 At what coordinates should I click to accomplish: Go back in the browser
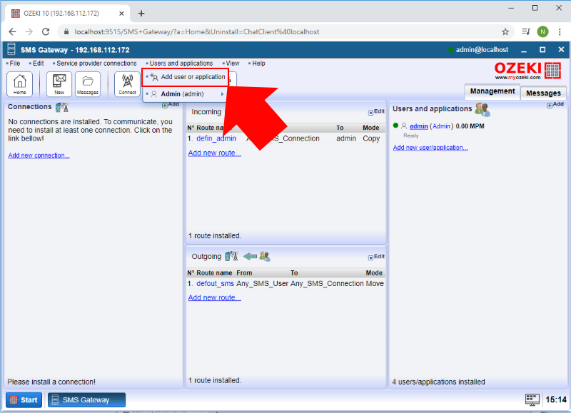point(12,31)
